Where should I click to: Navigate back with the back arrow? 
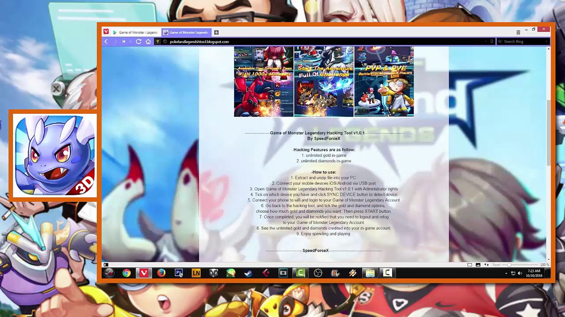click(x=106, y=42)
